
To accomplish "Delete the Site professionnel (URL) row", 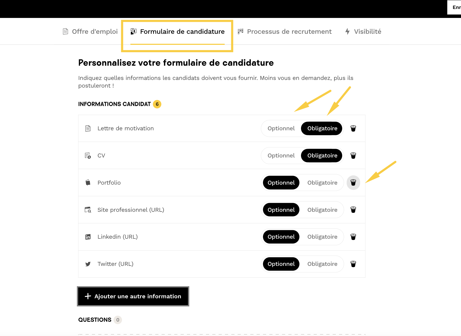I will tap(353, 210).
